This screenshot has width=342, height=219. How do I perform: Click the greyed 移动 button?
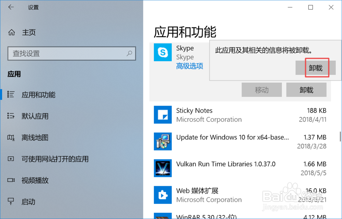click(x=262, y=90)
